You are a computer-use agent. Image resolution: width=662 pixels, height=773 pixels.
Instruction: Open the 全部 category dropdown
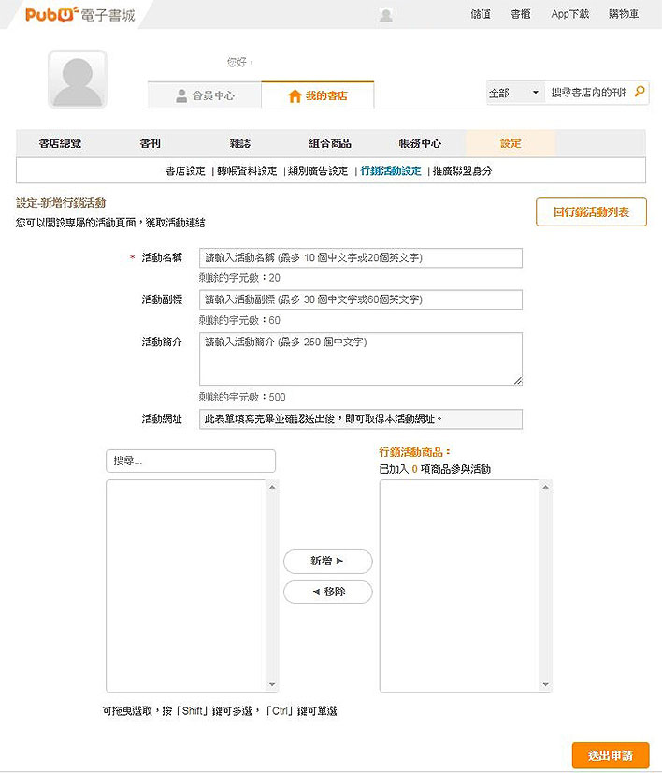[515, 93]
